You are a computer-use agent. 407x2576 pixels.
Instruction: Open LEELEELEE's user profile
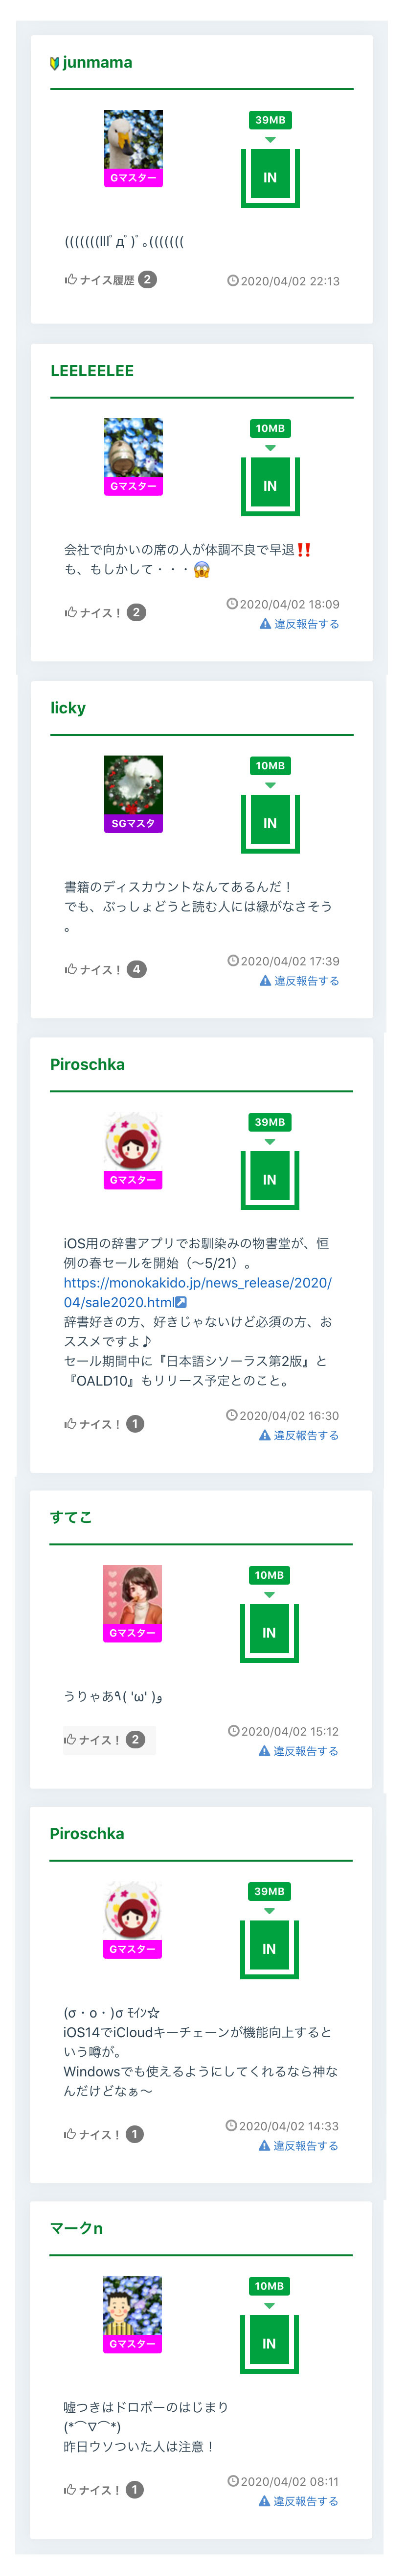click(x=92, y=370)
